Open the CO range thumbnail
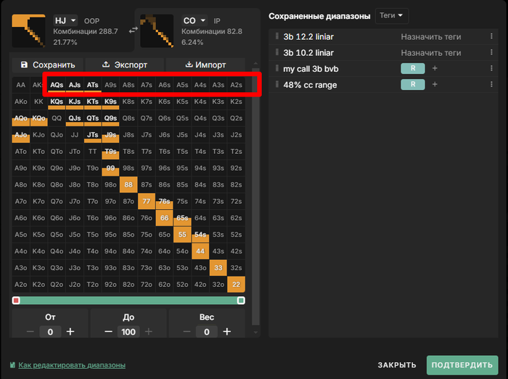 pyautogui.click(x=157, y=30)
